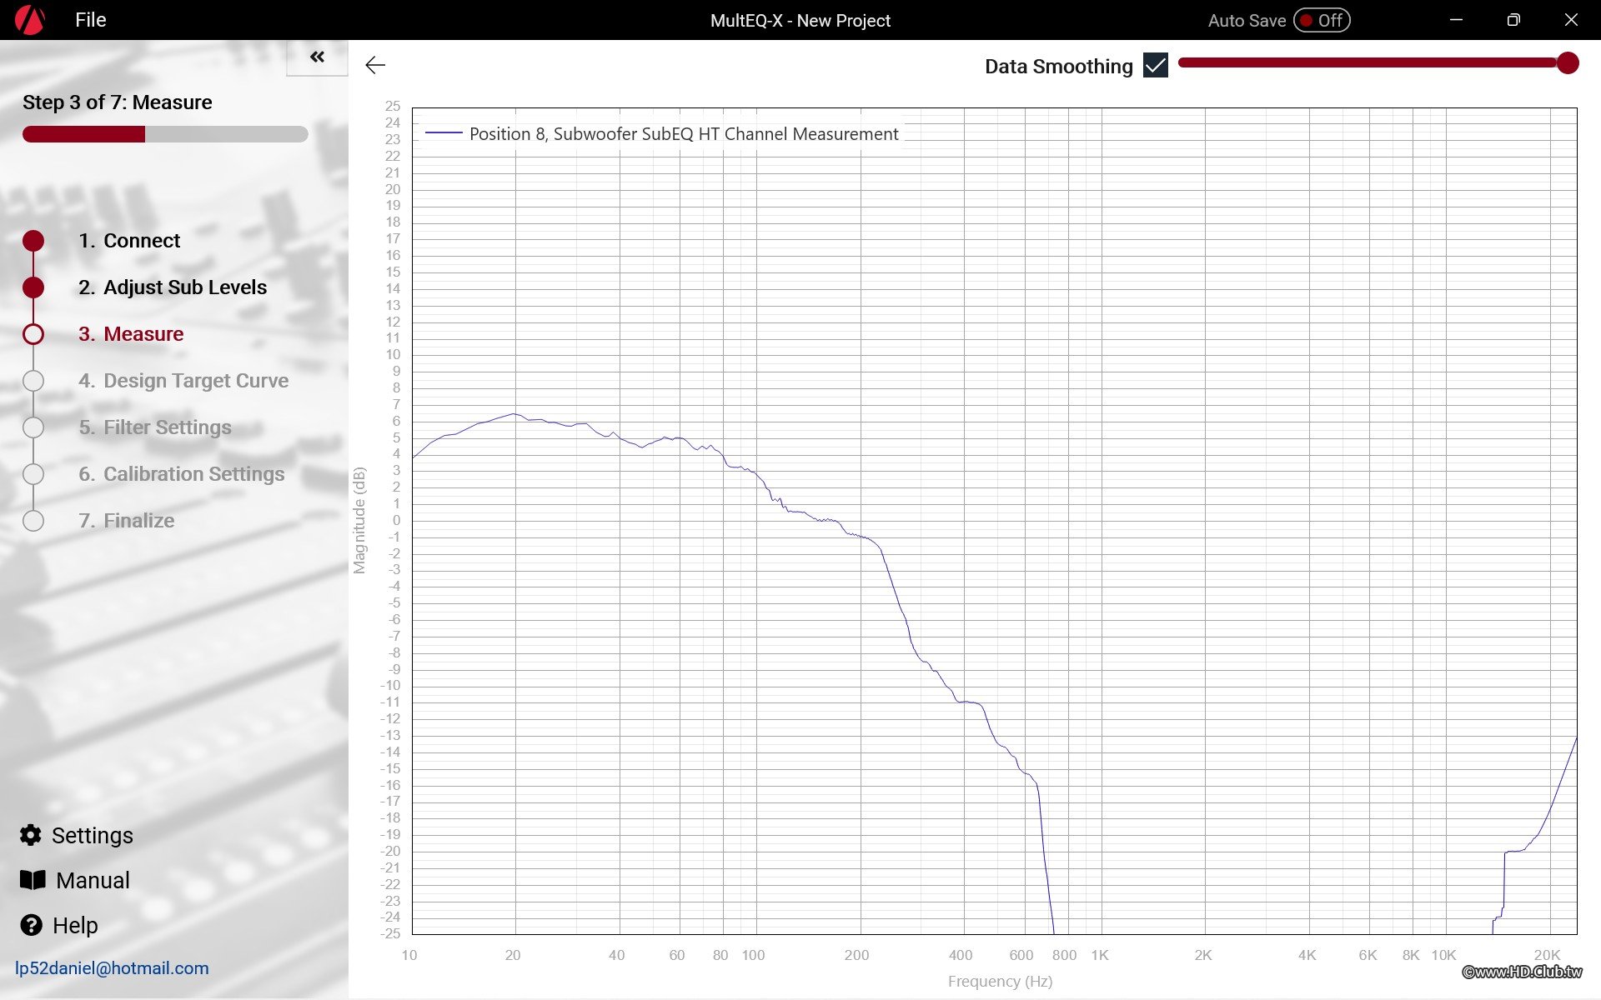The width and height of the screenshot is (1601, 1000).
Task: Go back using the left arrow
Action: click(x=375, y=65)
